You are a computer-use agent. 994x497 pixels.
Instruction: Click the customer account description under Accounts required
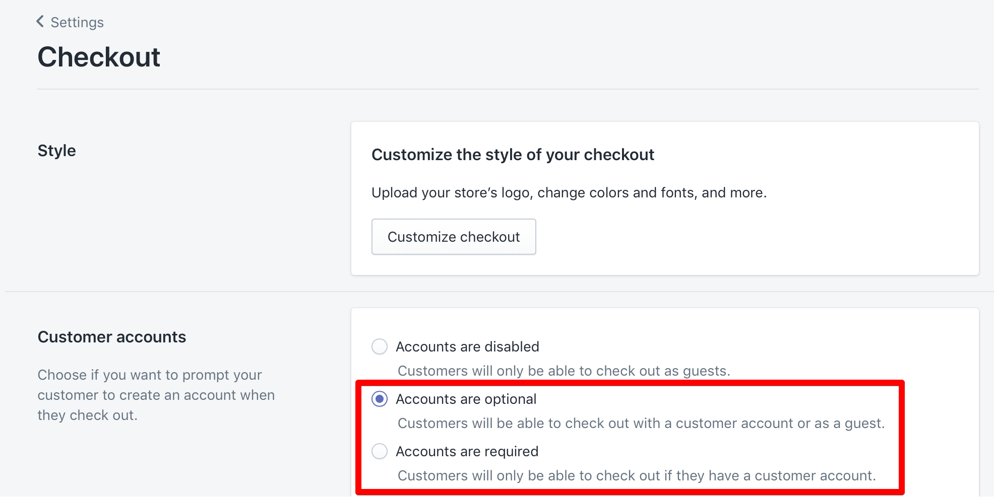[637, 476]
